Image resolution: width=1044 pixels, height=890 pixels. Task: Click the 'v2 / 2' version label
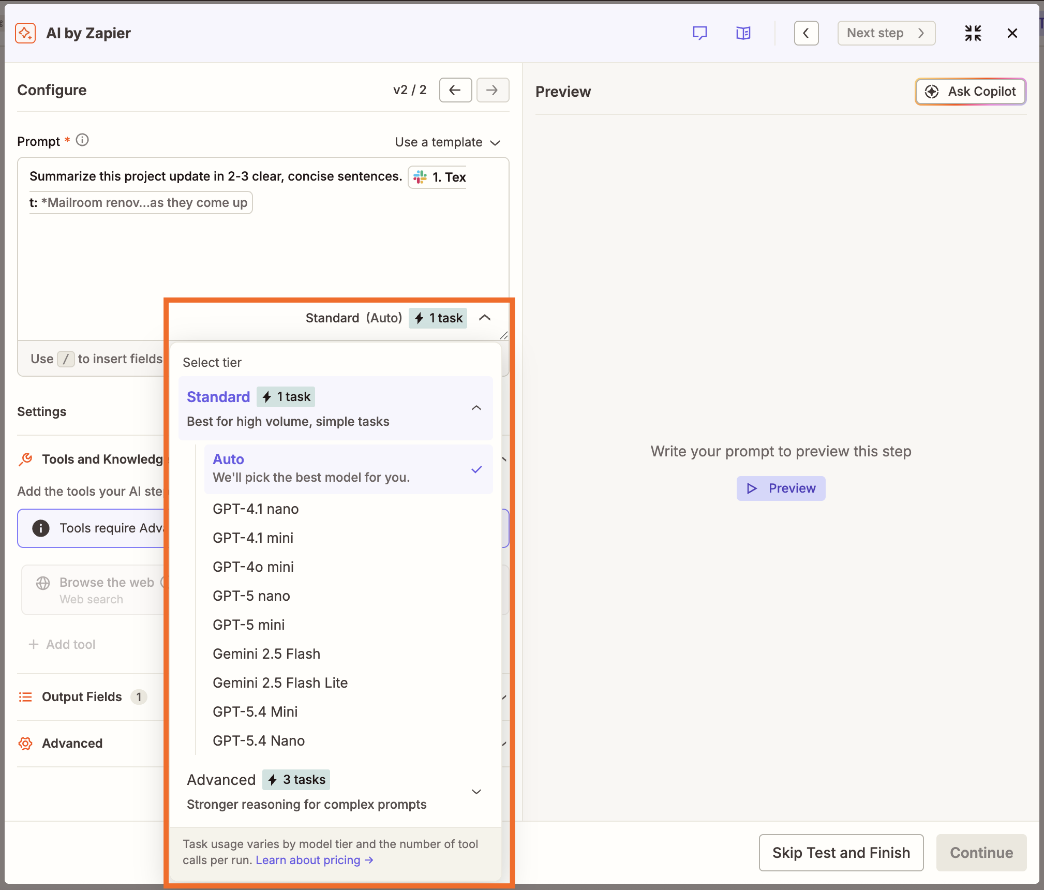[410, 90]
